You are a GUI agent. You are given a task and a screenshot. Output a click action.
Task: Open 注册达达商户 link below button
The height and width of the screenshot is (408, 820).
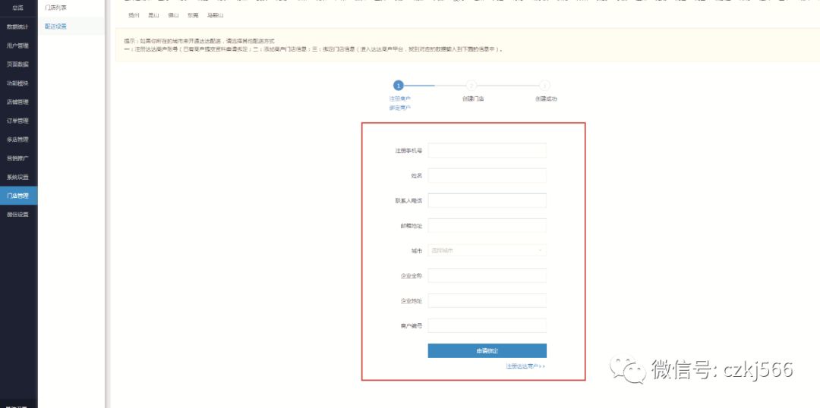pyautogui.click(x=525, y=366)
